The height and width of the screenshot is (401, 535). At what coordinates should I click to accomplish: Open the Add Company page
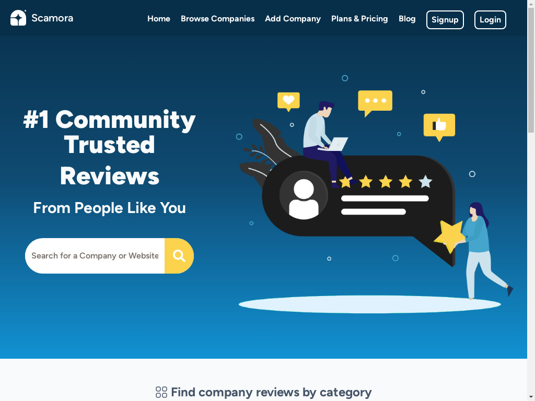coord(293,19)
